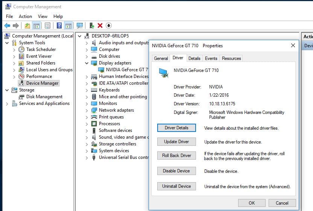The width and height of the screenshot is (313, 211).
Task: Switch to the Details tab
Action: coord(194,58)
